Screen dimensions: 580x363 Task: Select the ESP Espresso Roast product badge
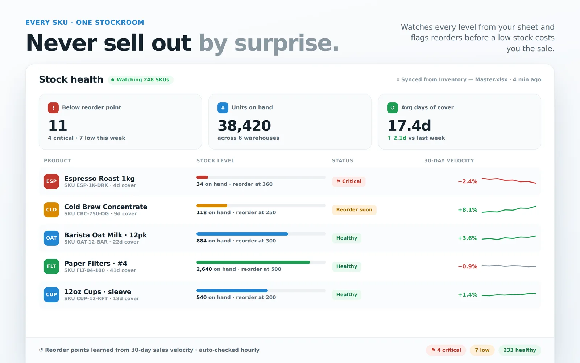click(51, 181)
